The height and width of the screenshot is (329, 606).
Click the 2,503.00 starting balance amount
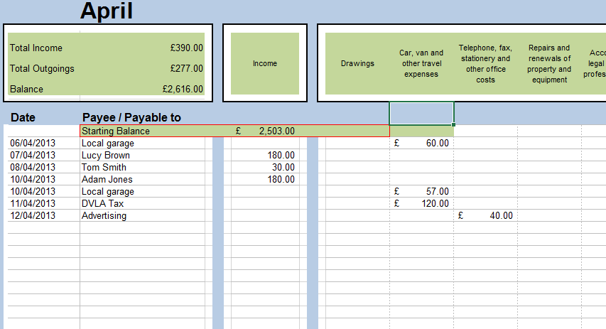(x=277, y=131)
